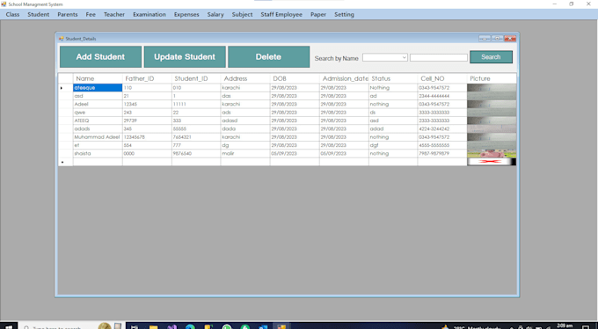Click the Father_ID column header

(x=147, y=78)
